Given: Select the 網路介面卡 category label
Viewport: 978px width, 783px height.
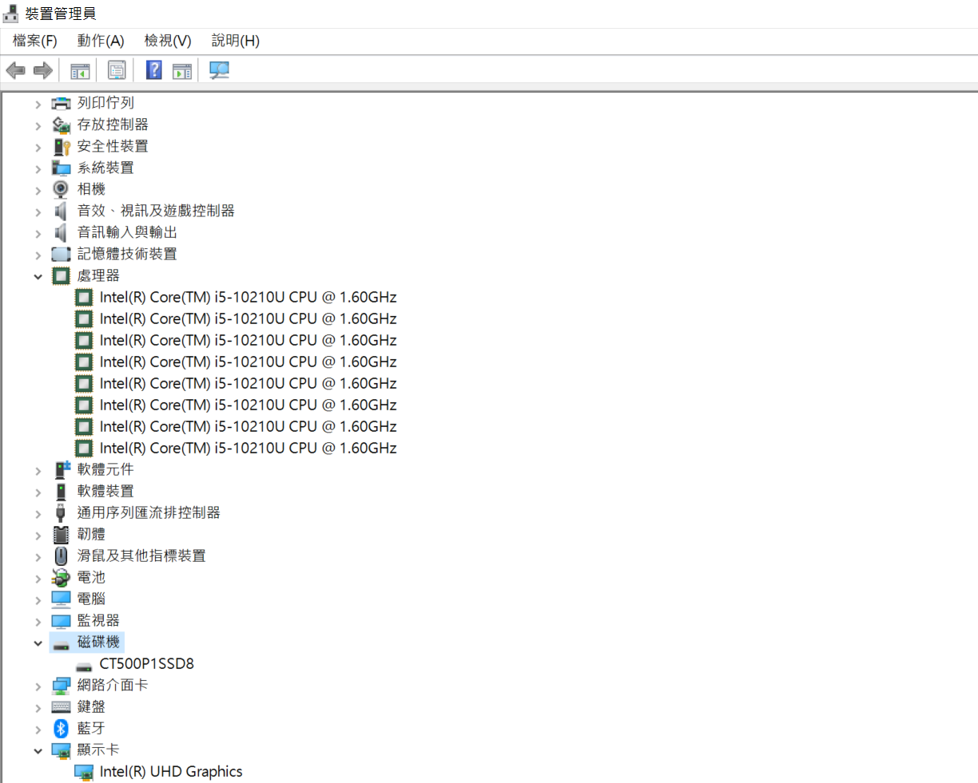Looking at the screenshot, I should (113, 685).
